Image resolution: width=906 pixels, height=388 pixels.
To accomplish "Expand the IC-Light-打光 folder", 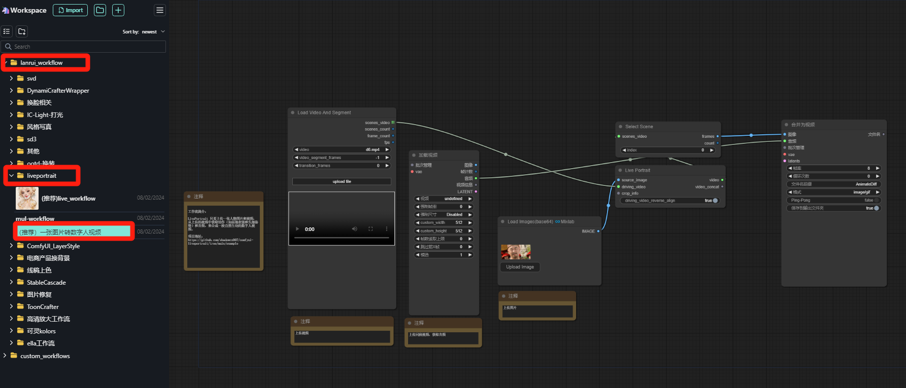I will 11,115.
